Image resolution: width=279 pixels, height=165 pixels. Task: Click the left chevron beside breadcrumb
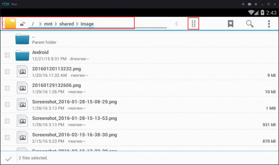pyautogui.click(x=176, y=24)
